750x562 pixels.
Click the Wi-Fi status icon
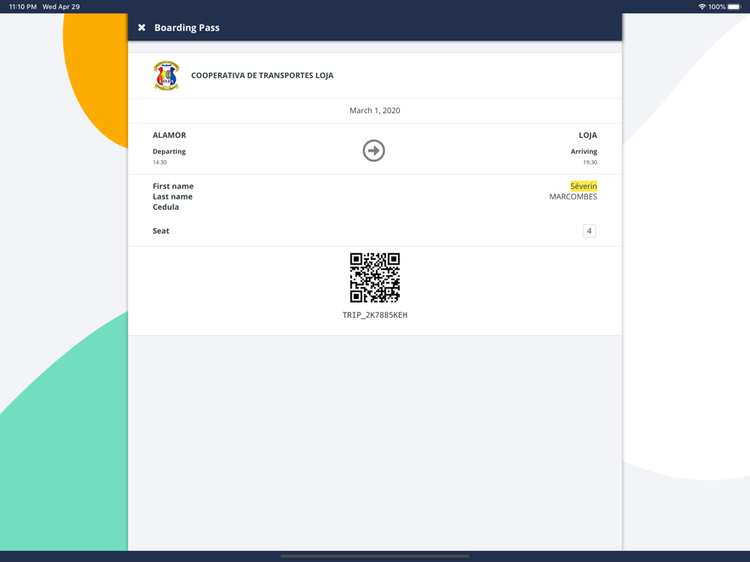point(702,7)
